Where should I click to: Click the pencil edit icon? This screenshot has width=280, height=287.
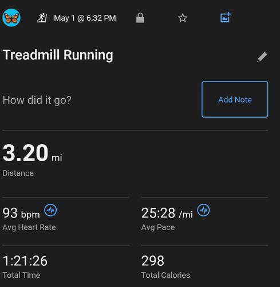click(262, 57)
